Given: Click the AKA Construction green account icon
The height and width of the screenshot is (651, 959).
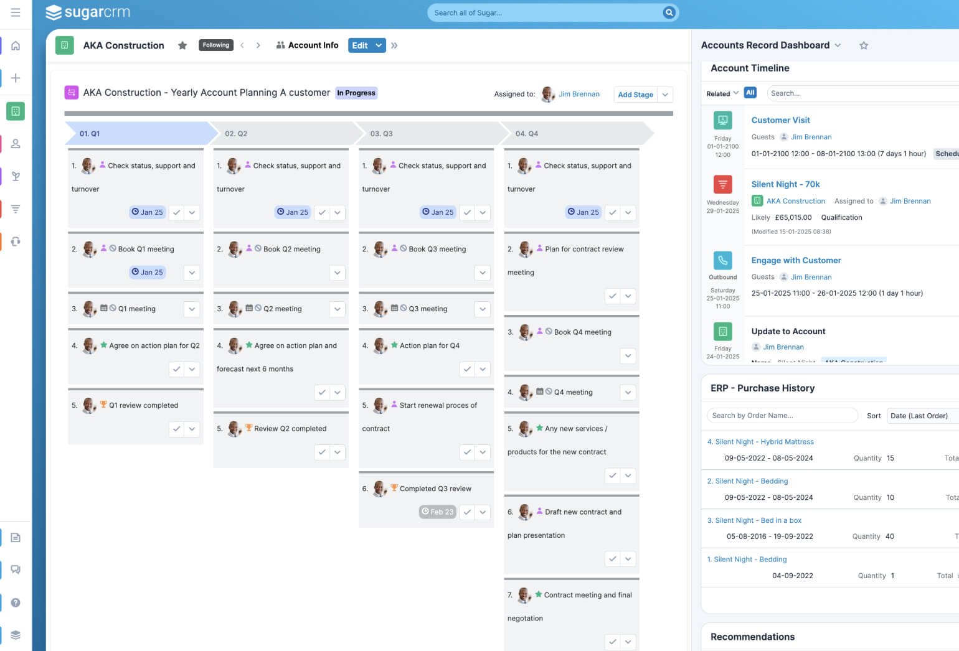Looking at the screenshot, I should point(65,45).
